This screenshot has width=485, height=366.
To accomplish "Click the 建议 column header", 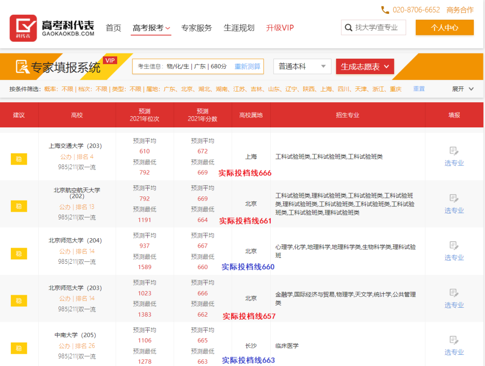I will pos(19,115).
